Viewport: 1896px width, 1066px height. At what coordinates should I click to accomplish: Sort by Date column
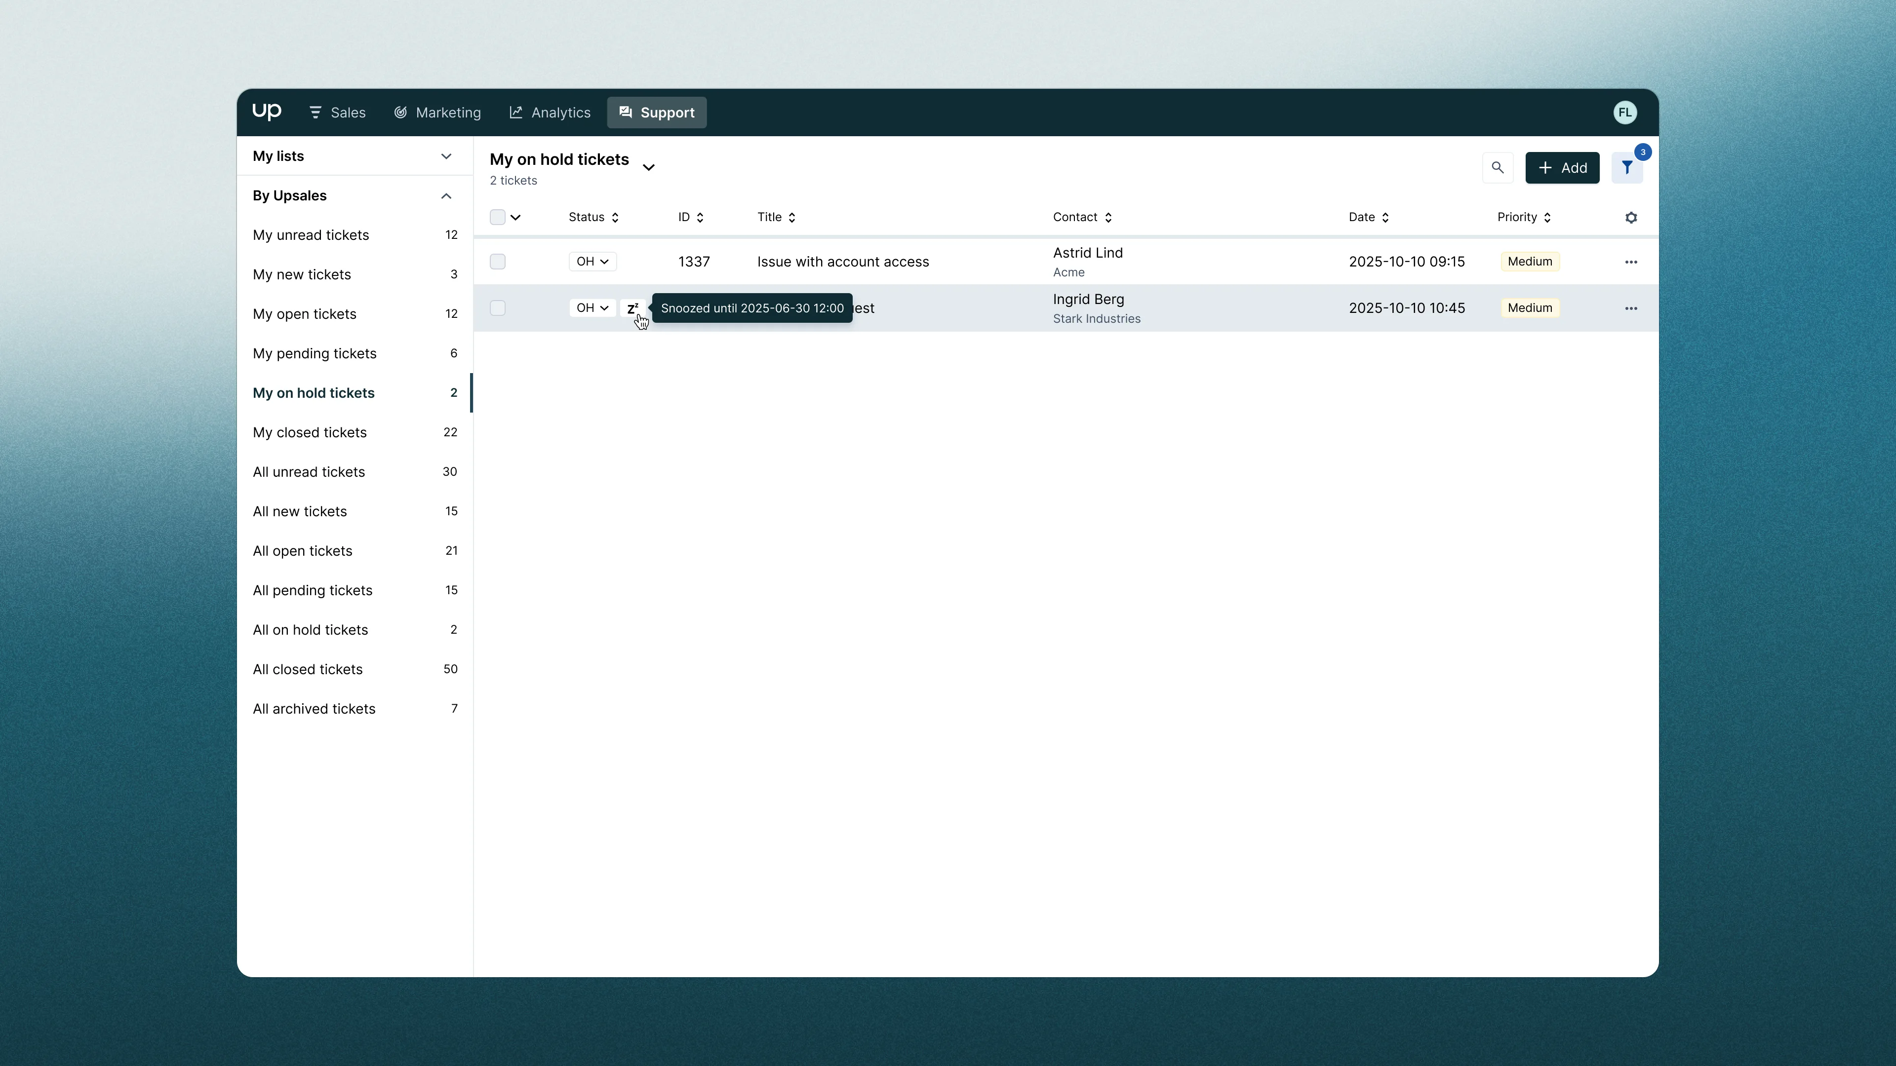pos(1368,217)
